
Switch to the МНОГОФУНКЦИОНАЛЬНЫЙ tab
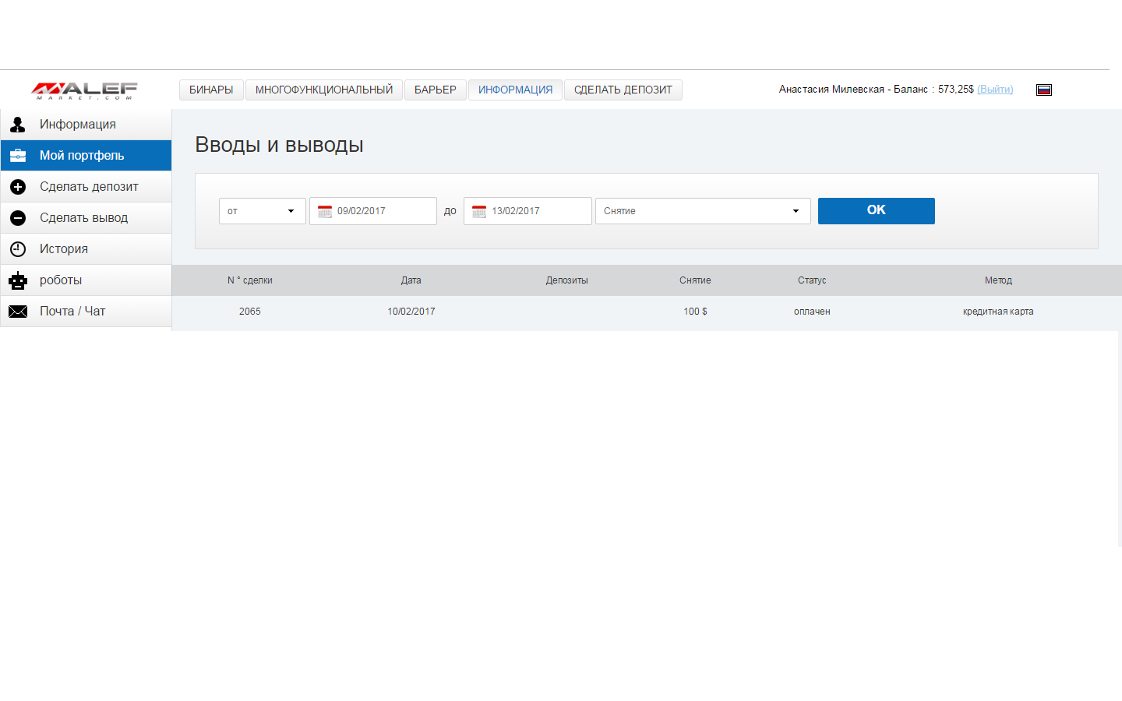pyautogui.click(x=324, y=90)
